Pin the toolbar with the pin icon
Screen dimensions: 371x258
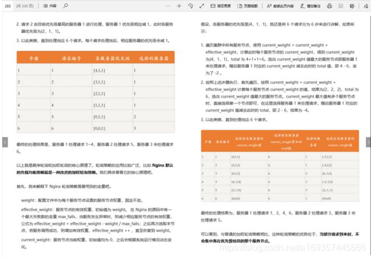tap(366, 6)
